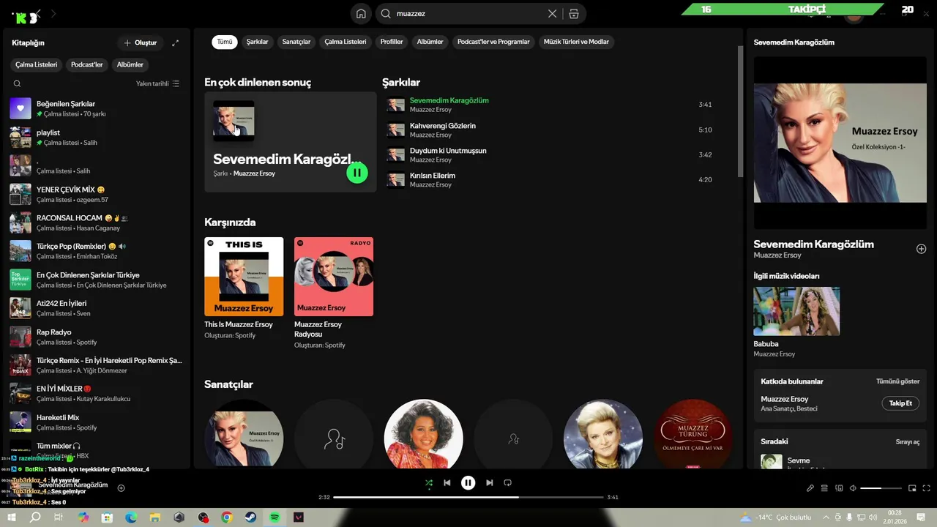Show all credits with Tümünü göster
Image resolution: width=937 pixels, height=527 pixels.
[x=898, y=381]
